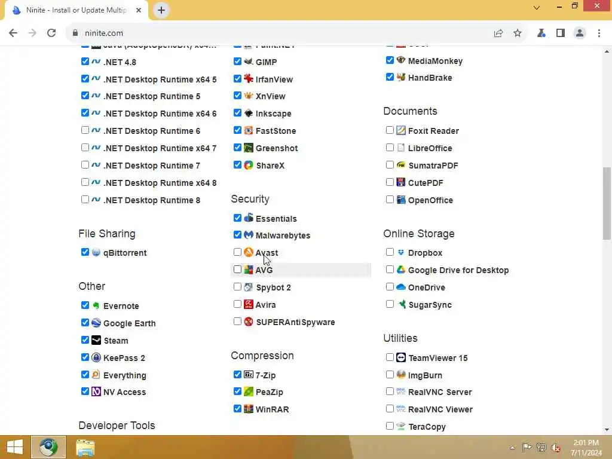Check the CutePDF checkbox
Image resolution: width=612 pixels, height=459 pixels.
pos(390,182)
